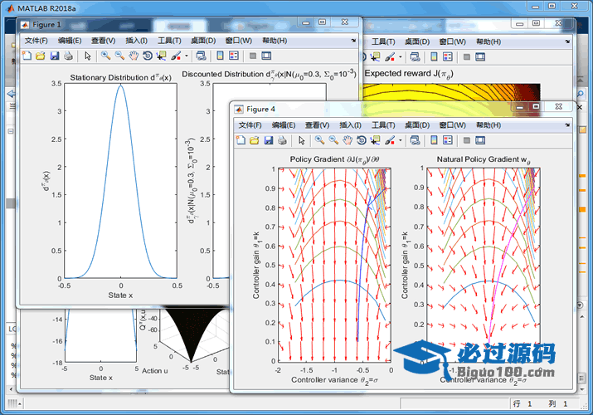
Task: Open 文件(F) menu in Figure 1
Action: click(x=36, y=41)
